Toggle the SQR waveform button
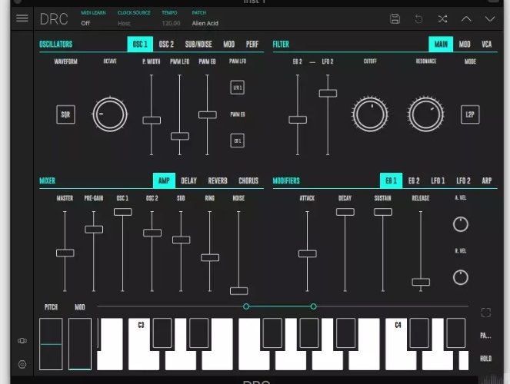This screenshot has height=384, width=510. point(65,114)
